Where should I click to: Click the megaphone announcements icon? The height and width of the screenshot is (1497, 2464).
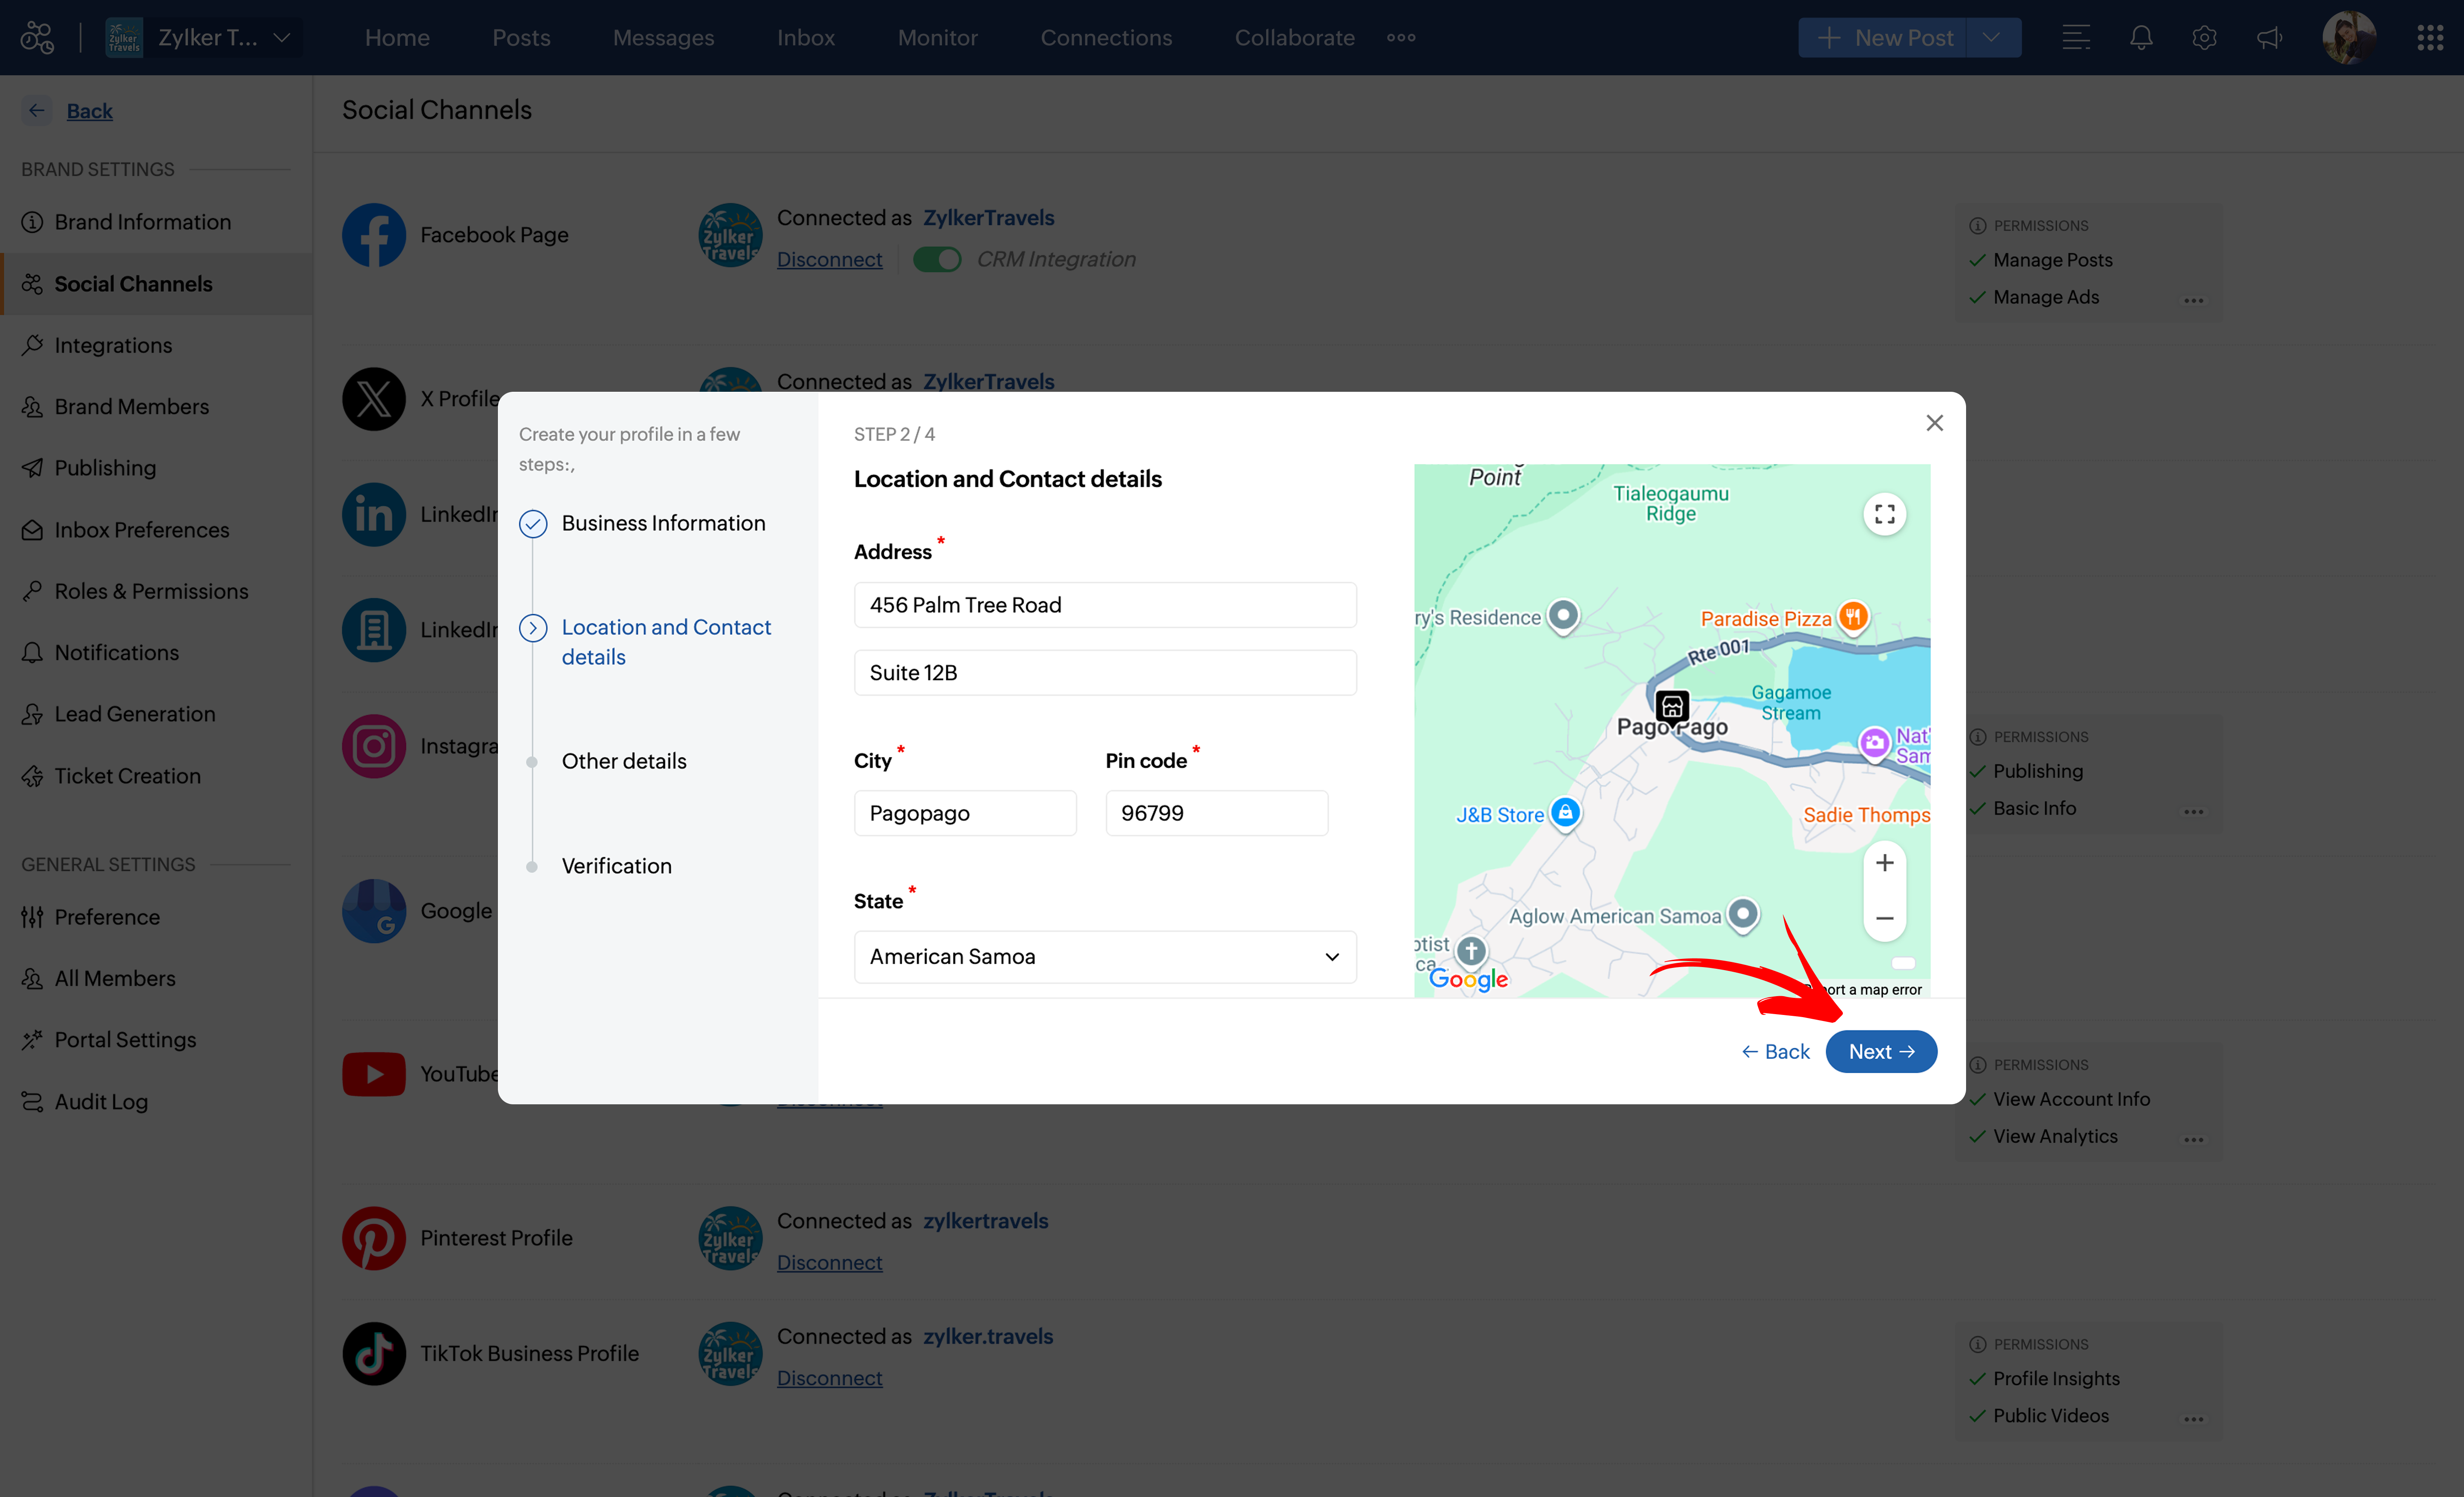coord(2269,38)
